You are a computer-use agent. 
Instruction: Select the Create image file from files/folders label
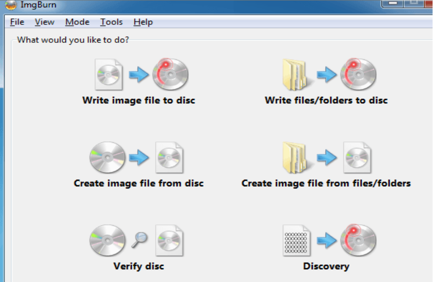coord(326,183)
